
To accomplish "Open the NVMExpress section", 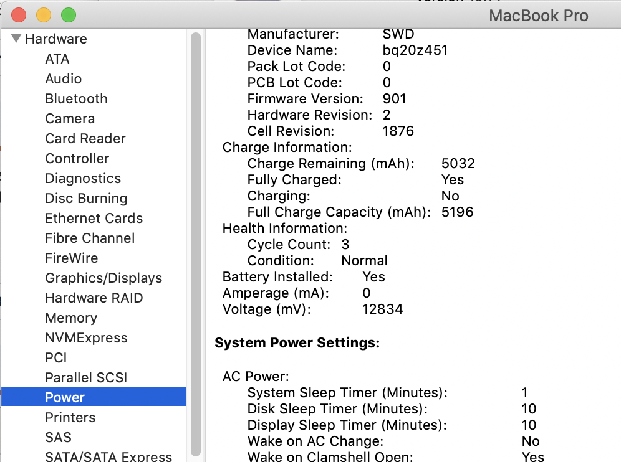I will 86,338.
